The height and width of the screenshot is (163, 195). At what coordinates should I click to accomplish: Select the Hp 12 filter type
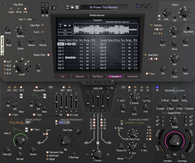click(x=5, y=65)
